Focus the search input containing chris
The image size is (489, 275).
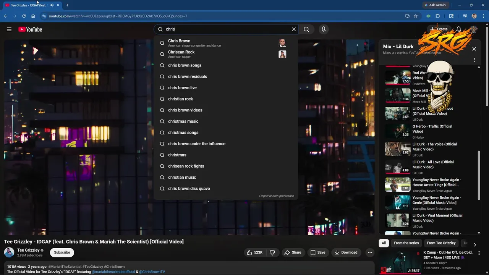pos(225,29)
